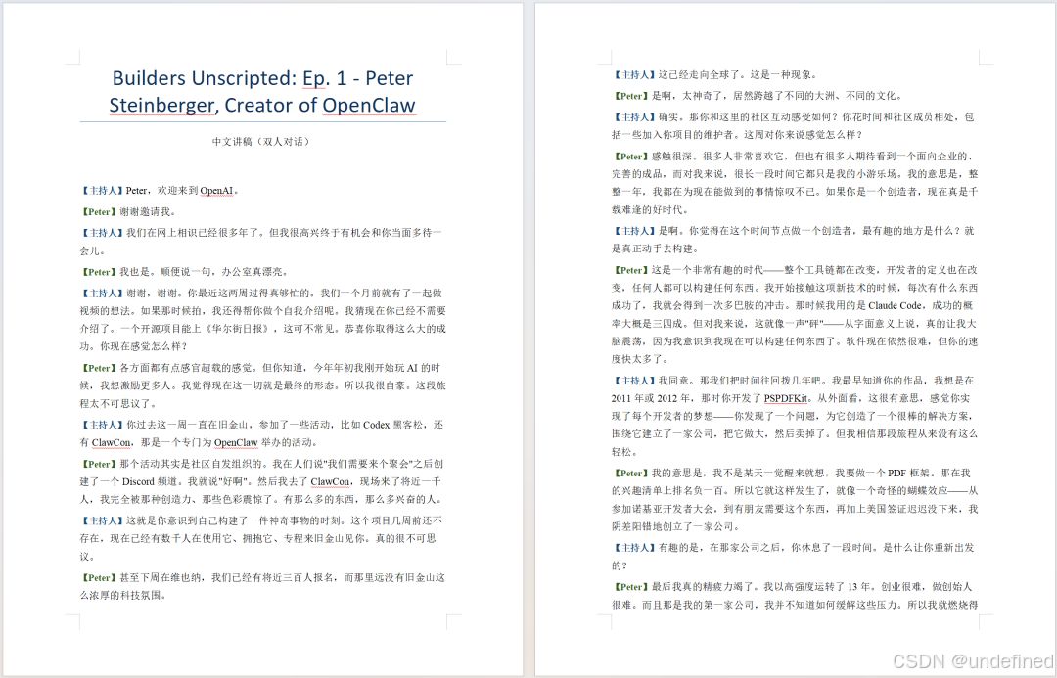The width and height of the screenshot is (1057, 678).
Task: Click the question "你现在感觉怎么样？"
Action: (x=144, y=346)
